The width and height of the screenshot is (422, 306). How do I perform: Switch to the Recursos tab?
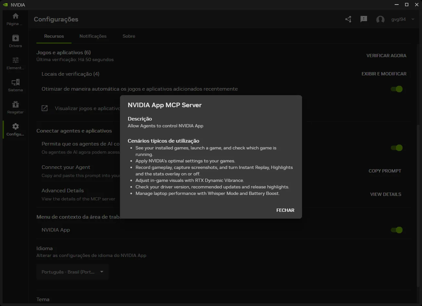click(54, 36)
